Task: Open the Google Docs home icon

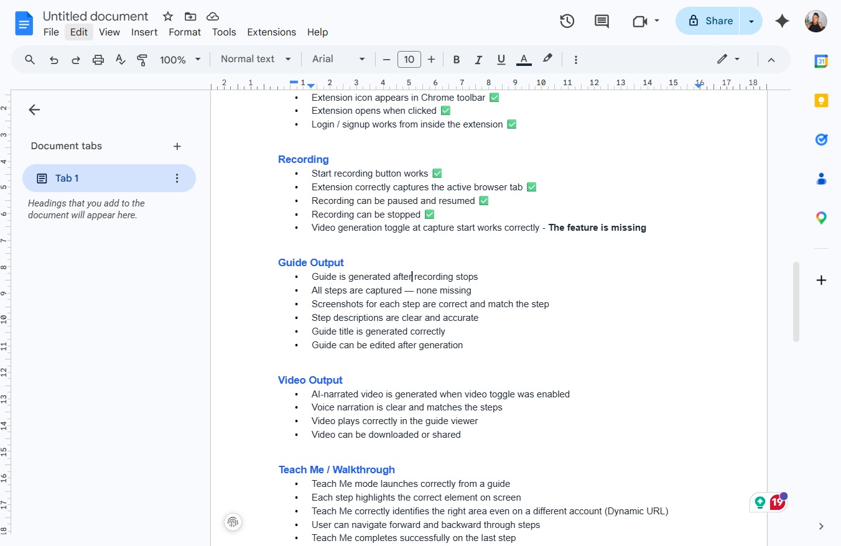Action: click(x=24, y=24)
